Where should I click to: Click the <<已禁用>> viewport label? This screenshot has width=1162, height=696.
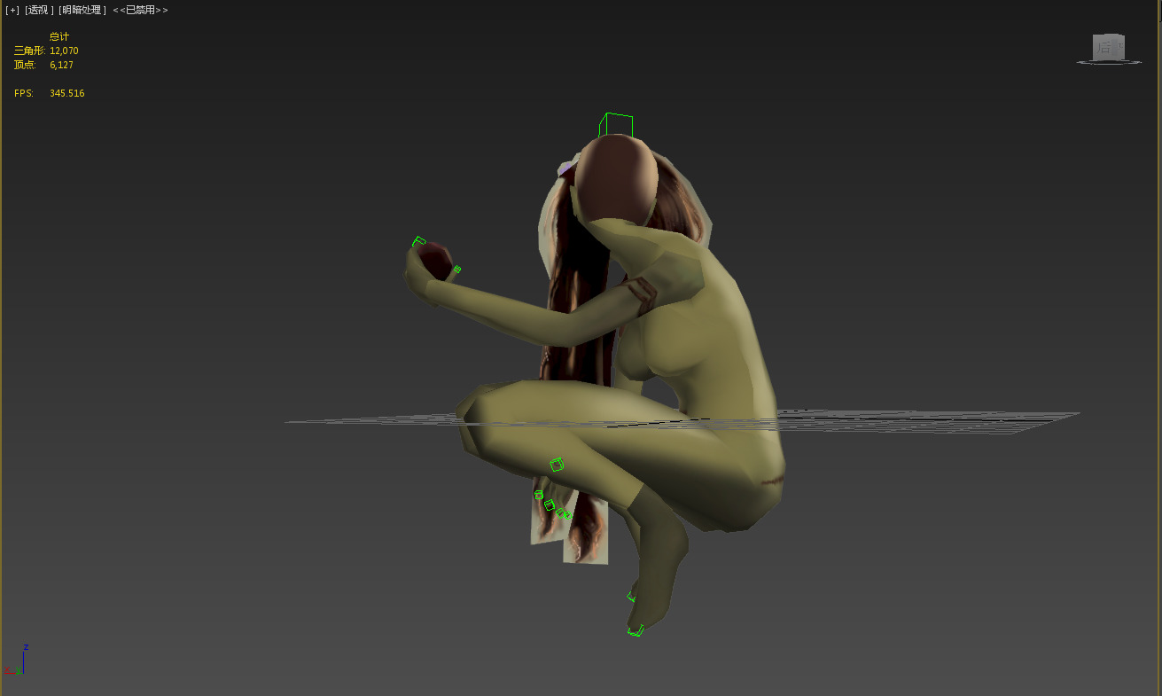(x=140, y=10)
